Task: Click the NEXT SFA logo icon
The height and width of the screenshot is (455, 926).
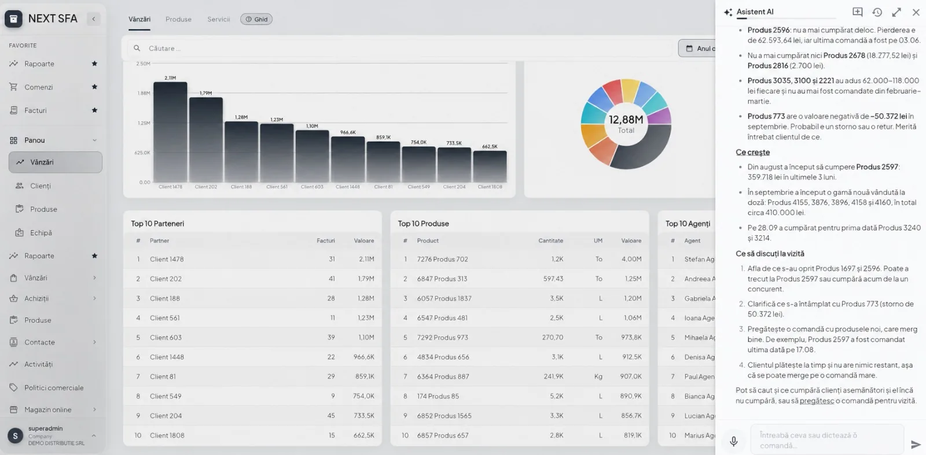Action: [13, 19]
